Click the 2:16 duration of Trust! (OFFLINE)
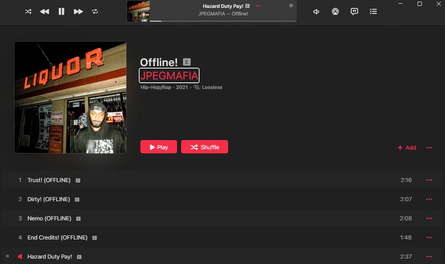 (x=406, y=180)
